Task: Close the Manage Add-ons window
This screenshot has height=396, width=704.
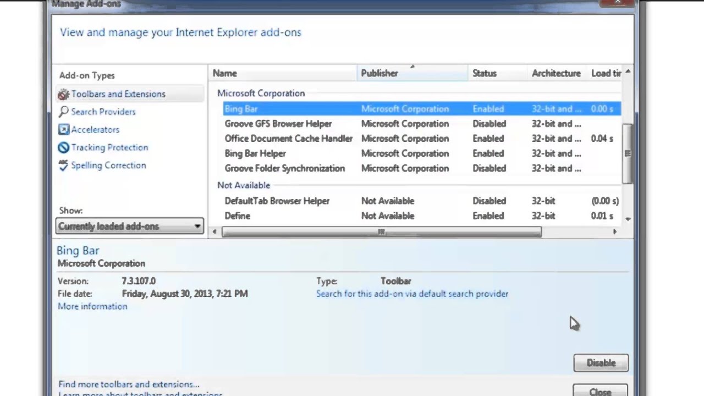Action: tap(618, 3)
